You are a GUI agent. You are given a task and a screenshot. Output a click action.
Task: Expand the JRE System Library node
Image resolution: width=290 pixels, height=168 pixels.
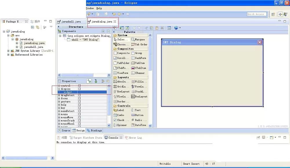8,51
